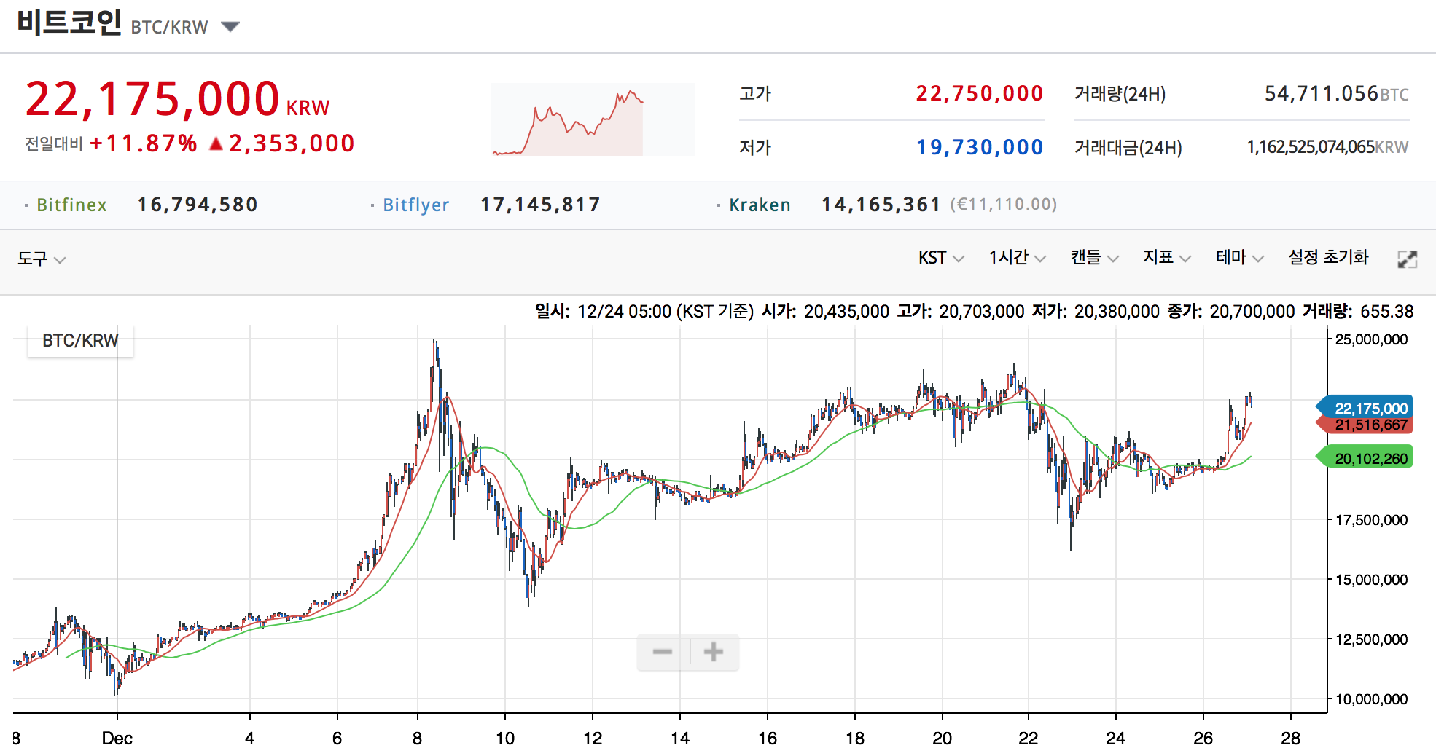
Task: Click the blue 22,175,000 price axis tag
Action: (x=1365, y=409)
